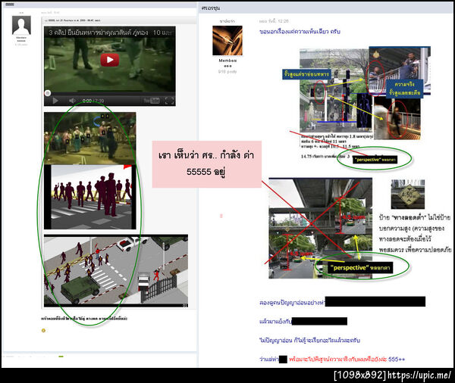Screen dimensions: 455x383
Task: Open the silhouette crosswalk illustration
Action: tap(90, 197)
